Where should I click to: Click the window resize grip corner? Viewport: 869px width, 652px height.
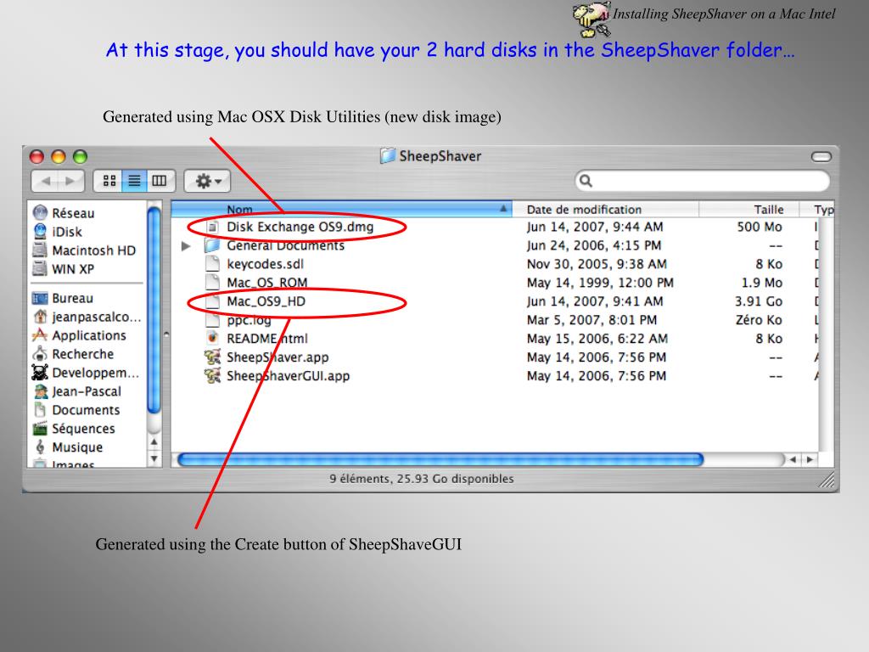point(827,481)
